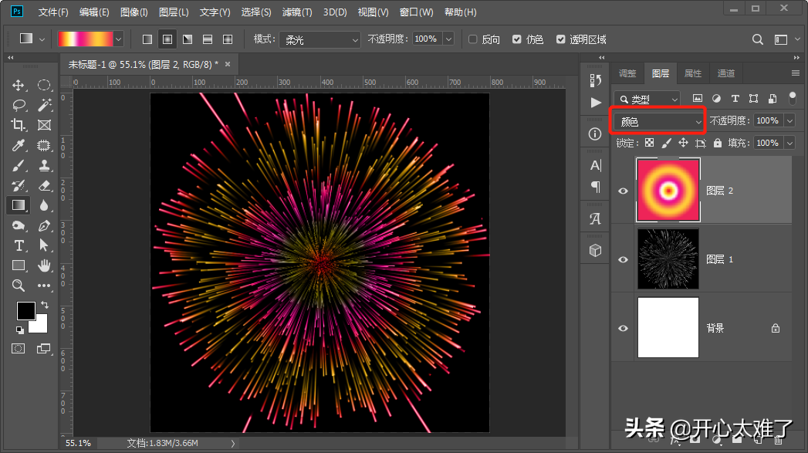The width and height of the screenshot is (808, 453).
Task: Open the workspace switcher button
Action: point(781,39)
